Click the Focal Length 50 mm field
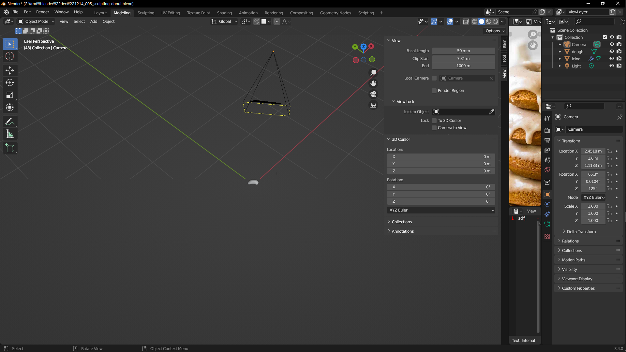The width and height of the screenshot is (626, 352). 463,51
